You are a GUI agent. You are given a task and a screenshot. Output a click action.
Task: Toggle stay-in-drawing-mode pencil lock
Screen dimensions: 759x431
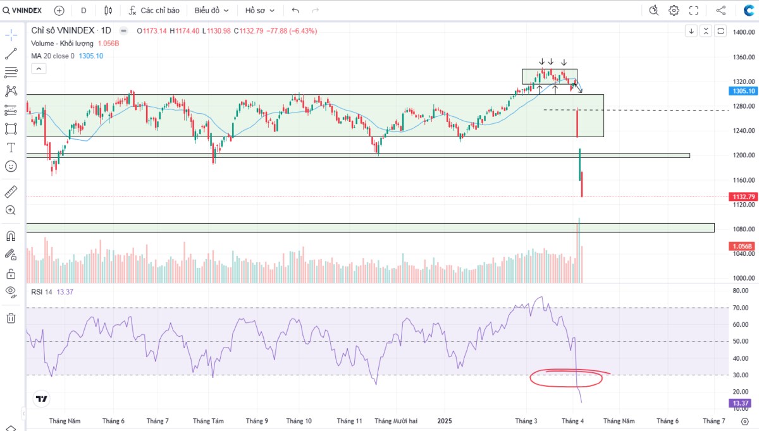11,255
